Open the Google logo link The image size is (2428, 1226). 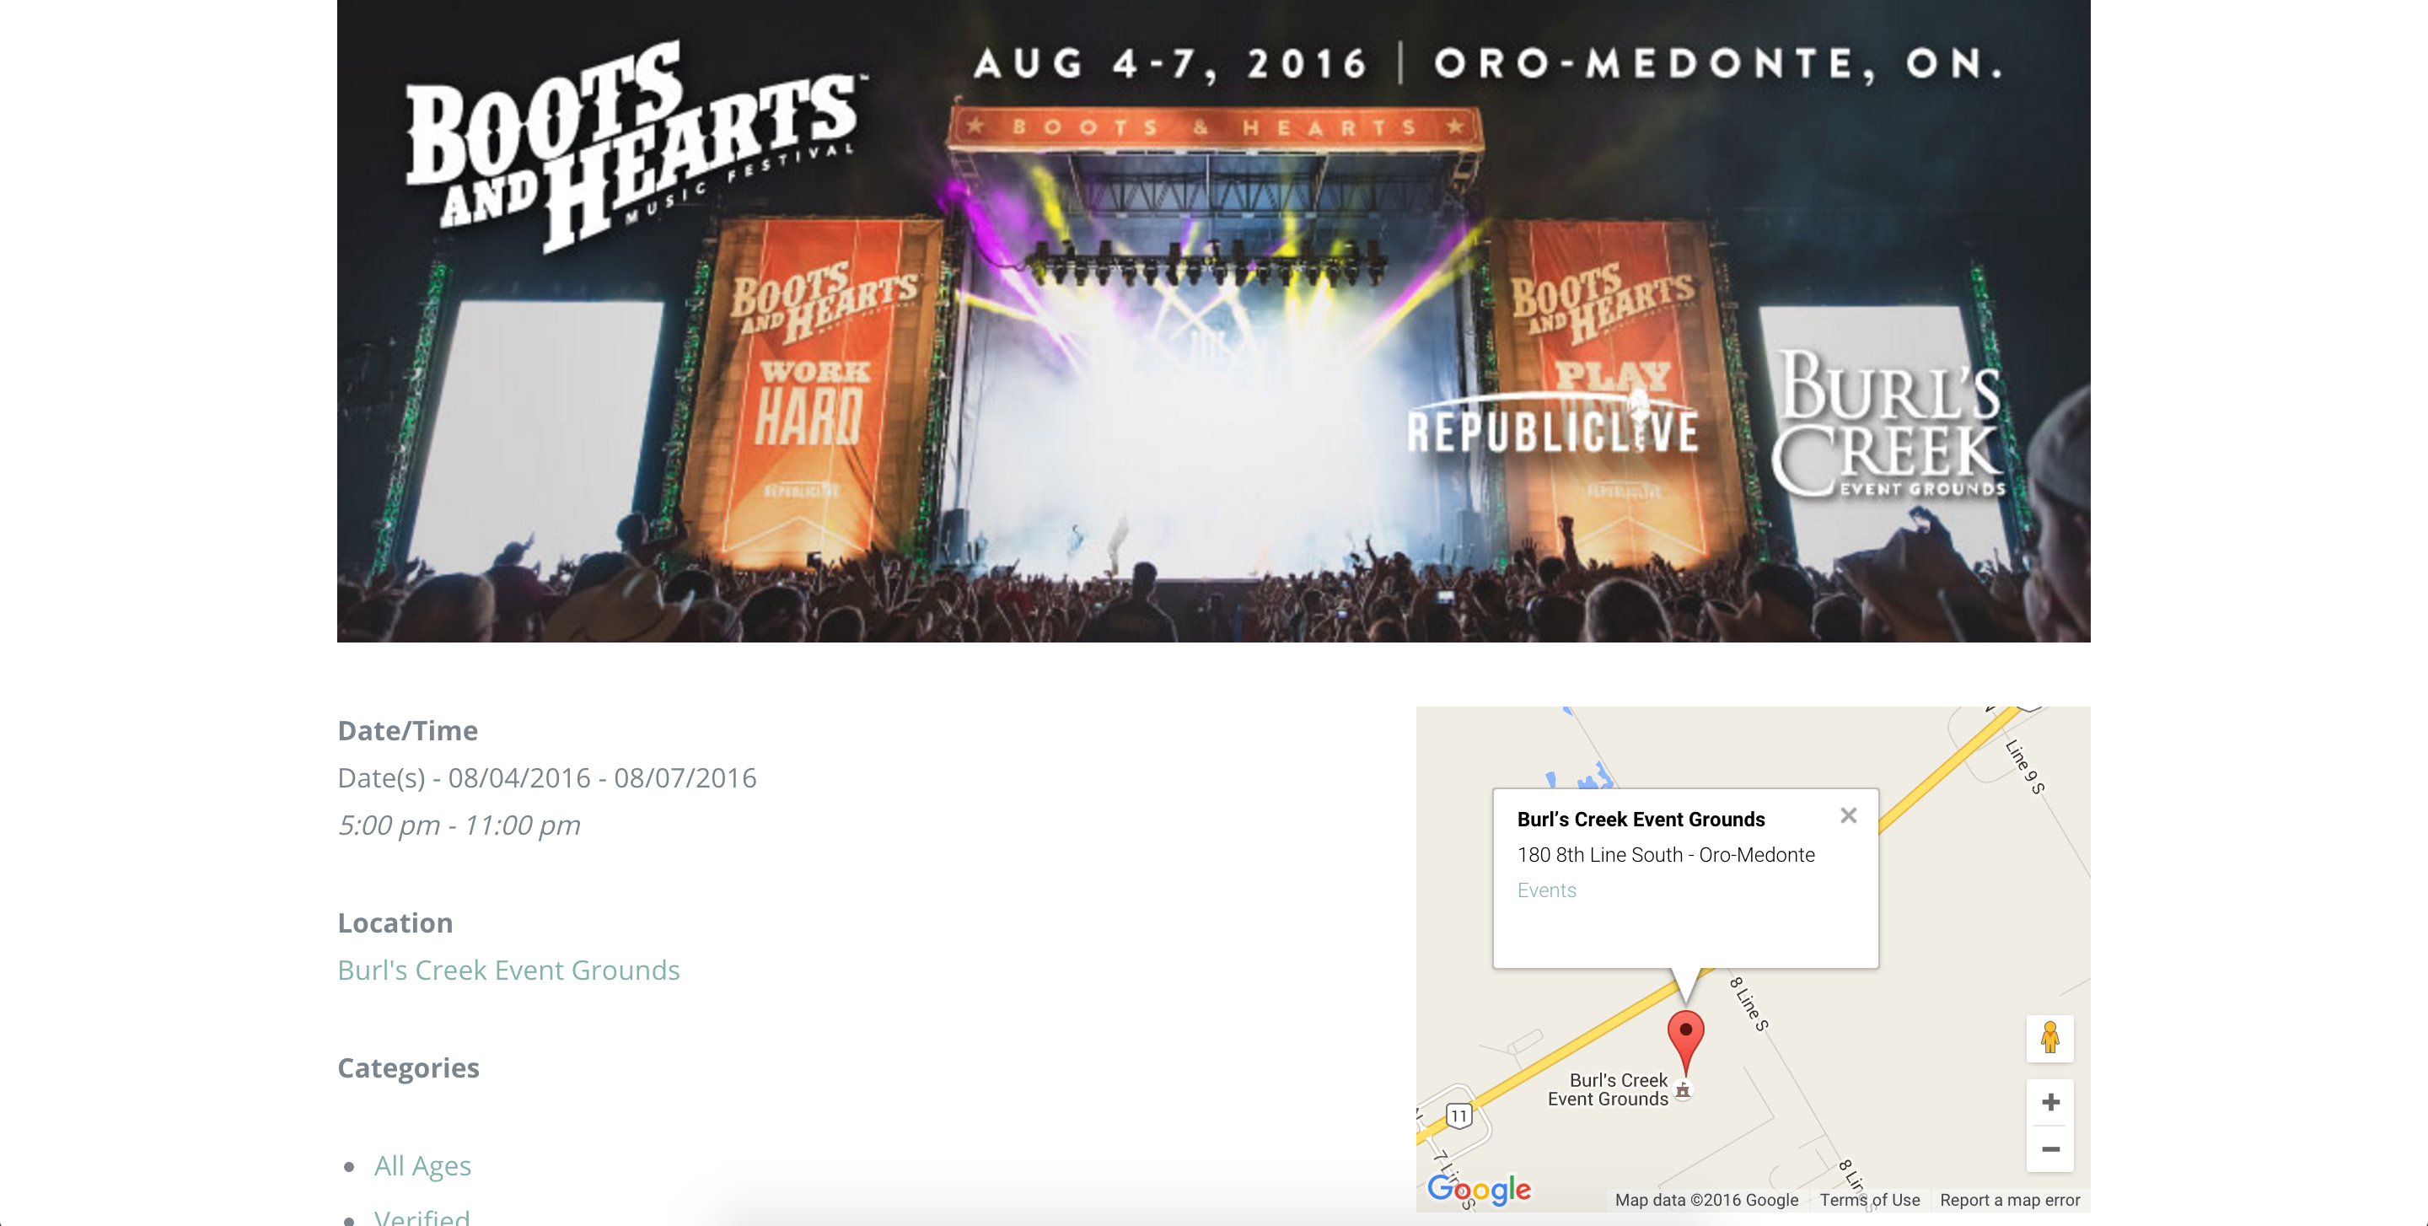click(x=1479, y=1189)
